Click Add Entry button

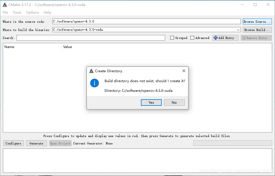(225, 38)
